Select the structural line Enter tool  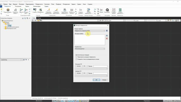(21, 11)
